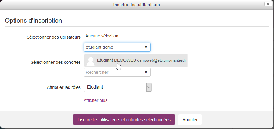Click the user avatar icon in suggestion
This screenshot has width=274, height=129.
point(90,61)
